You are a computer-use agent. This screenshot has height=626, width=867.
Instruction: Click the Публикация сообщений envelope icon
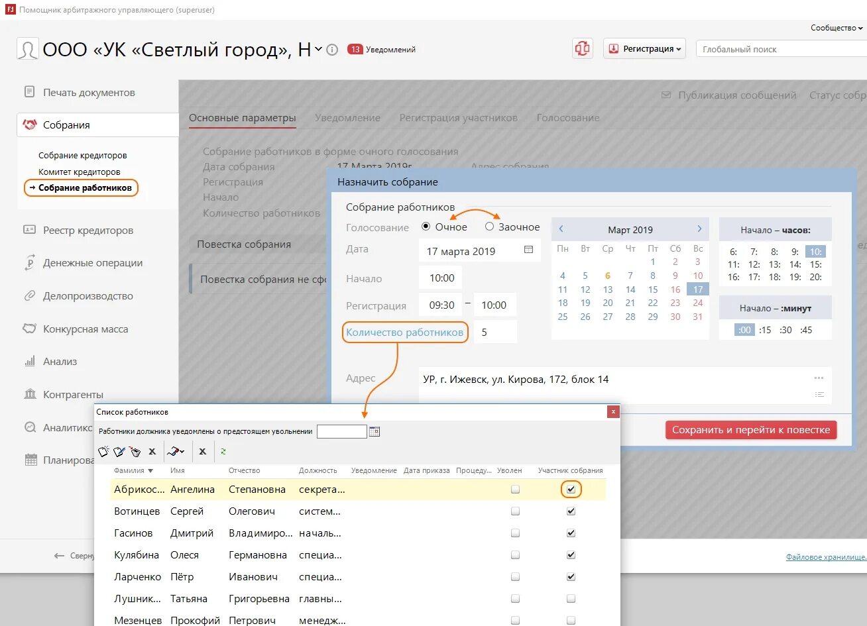point(666,95)
